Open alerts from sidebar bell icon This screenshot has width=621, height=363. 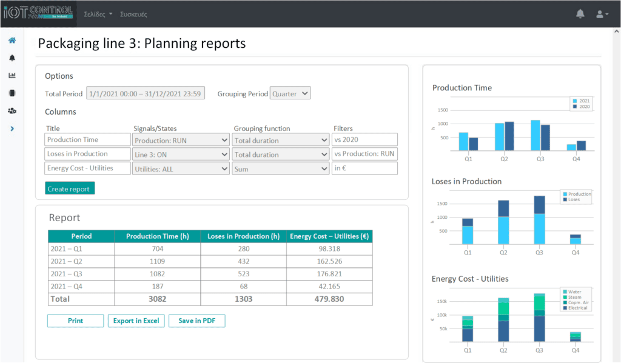coord(12,58)
